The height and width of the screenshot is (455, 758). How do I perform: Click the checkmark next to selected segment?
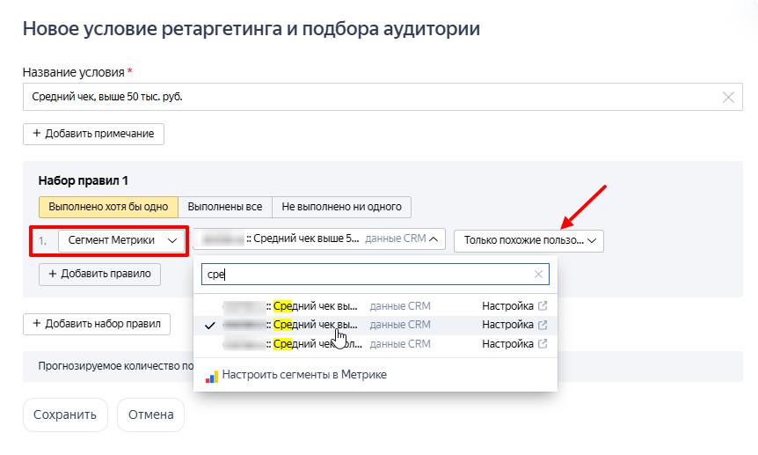click(x=209, y=325)
